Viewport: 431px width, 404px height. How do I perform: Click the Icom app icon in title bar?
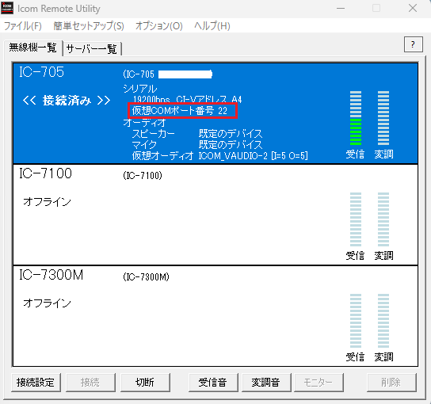(x=7, y=8)
